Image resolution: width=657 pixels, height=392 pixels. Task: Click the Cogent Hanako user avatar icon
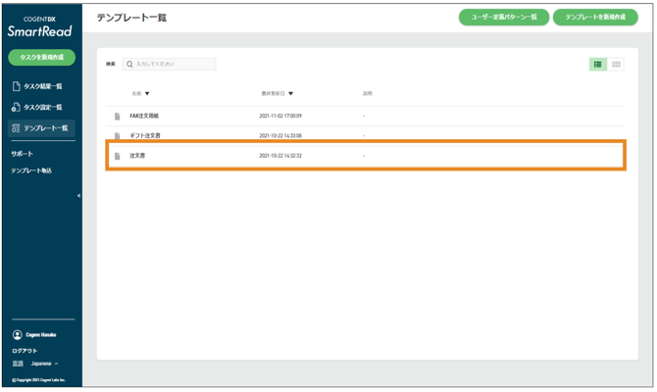point(18,335)
